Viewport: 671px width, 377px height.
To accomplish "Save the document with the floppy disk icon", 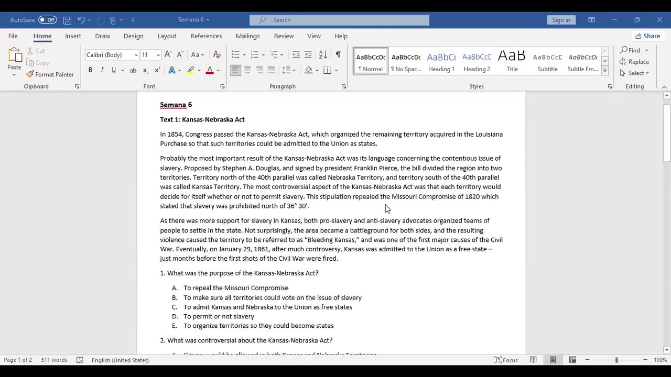I will [67, 20].
